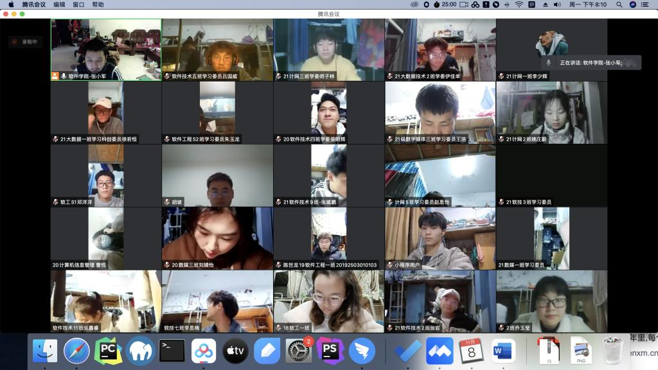Click muted mic icon for 21级数字媒体三班学习委员王浩
Viewport: 658px width, 370px height.
pos(390,139)
